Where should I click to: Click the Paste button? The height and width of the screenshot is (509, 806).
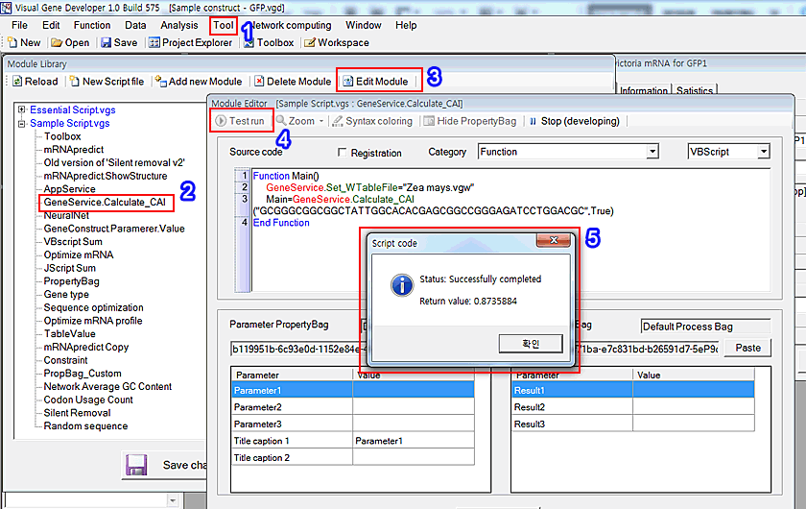tap(747, 348)
